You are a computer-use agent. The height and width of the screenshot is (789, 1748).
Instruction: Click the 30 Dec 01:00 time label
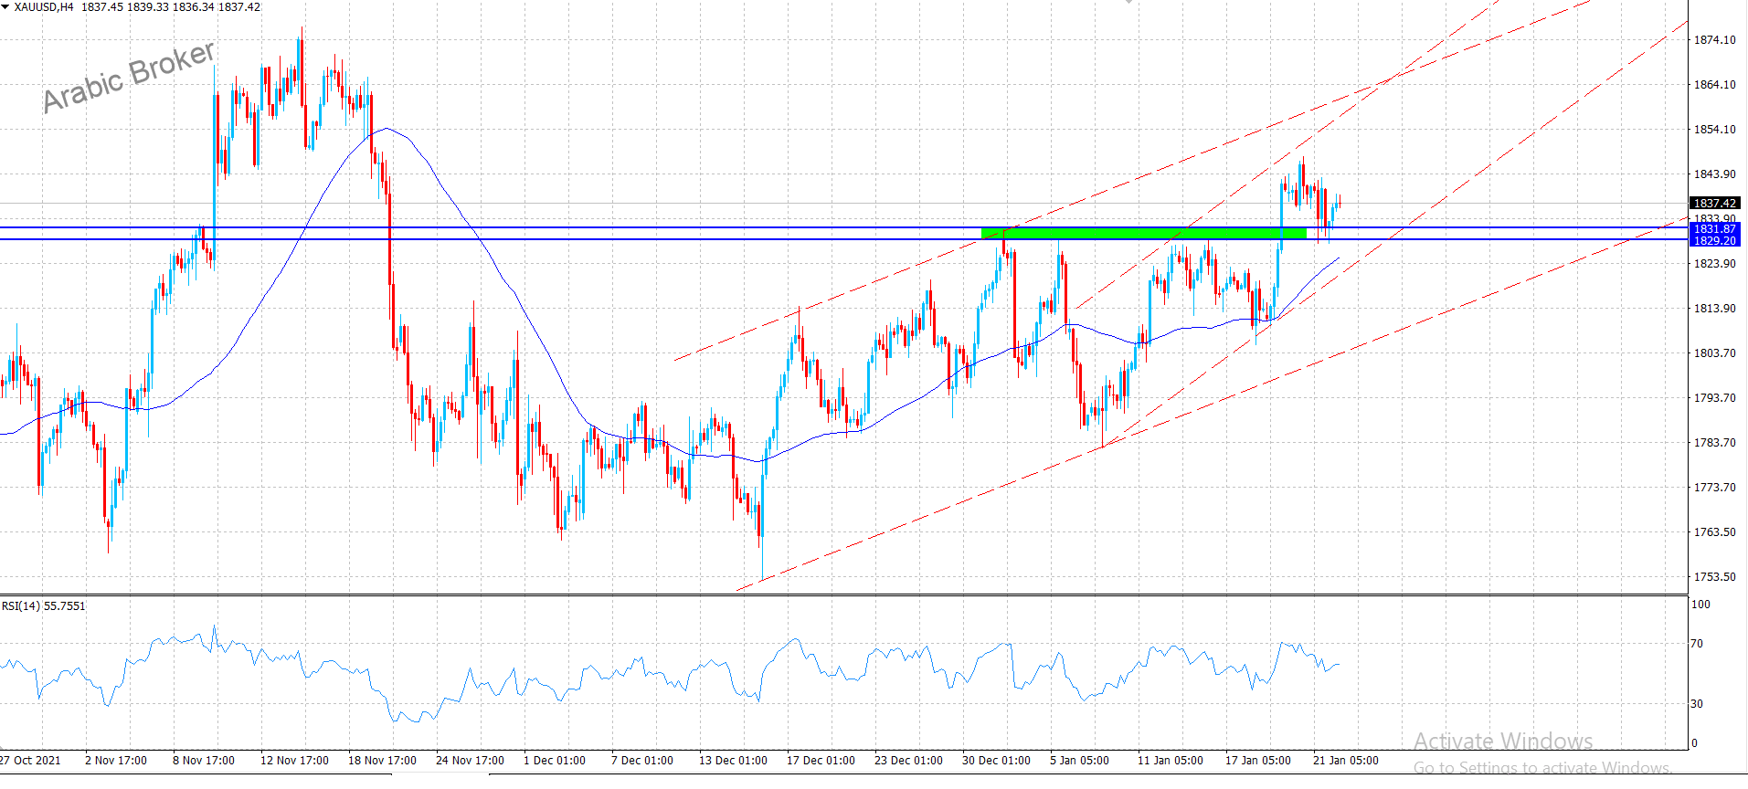click(x=996, y=761)
